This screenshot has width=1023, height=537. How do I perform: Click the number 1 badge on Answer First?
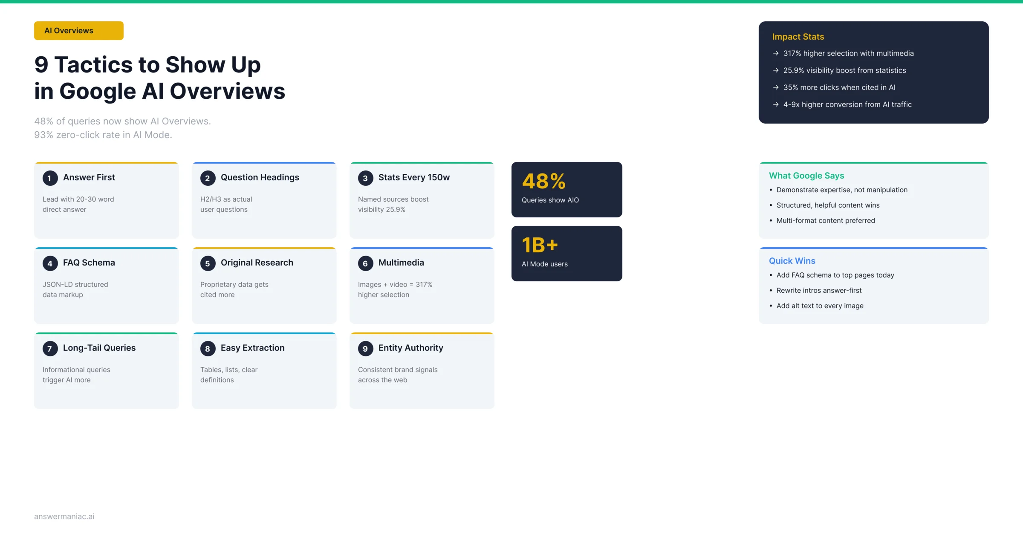(50, 178)
